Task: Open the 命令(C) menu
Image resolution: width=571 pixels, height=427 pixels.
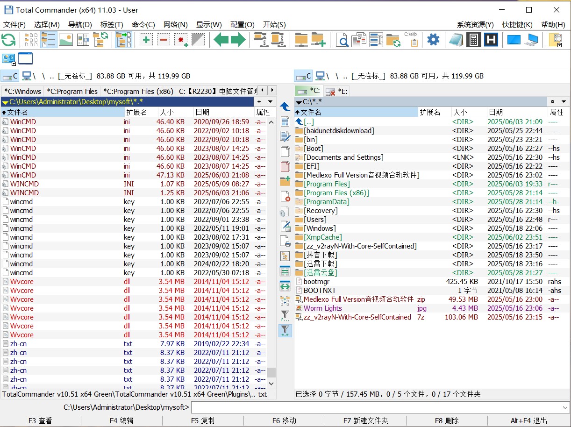Action: point(143,25)
